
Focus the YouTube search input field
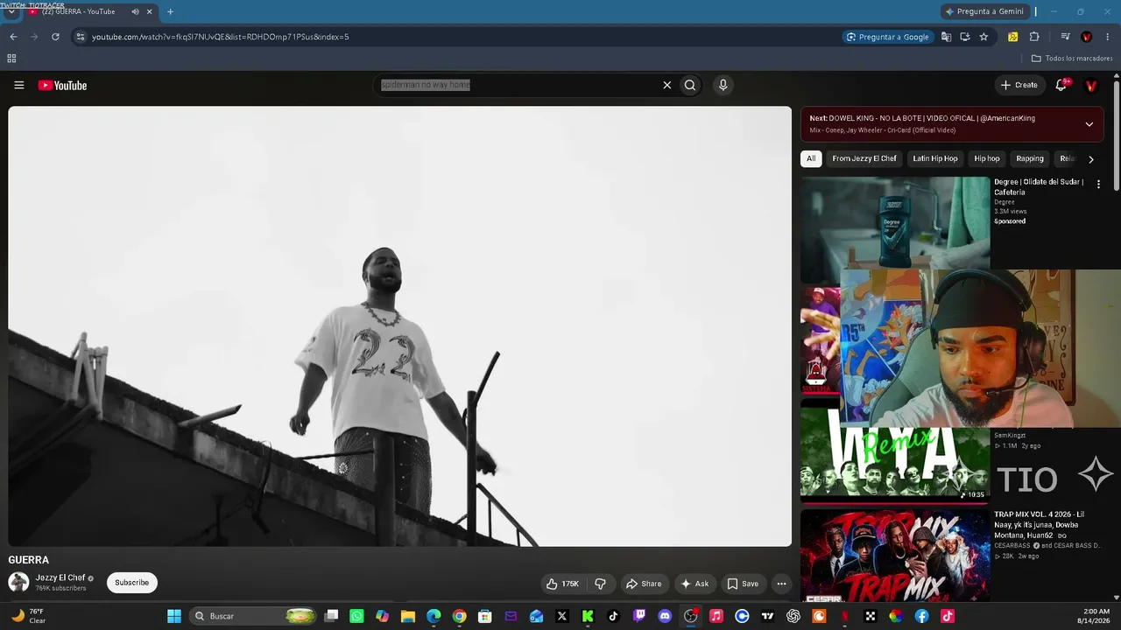click(x=517, y=85)
